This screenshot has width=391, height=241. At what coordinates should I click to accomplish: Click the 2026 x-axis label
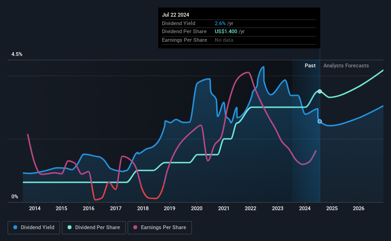[x=359, y=208]
